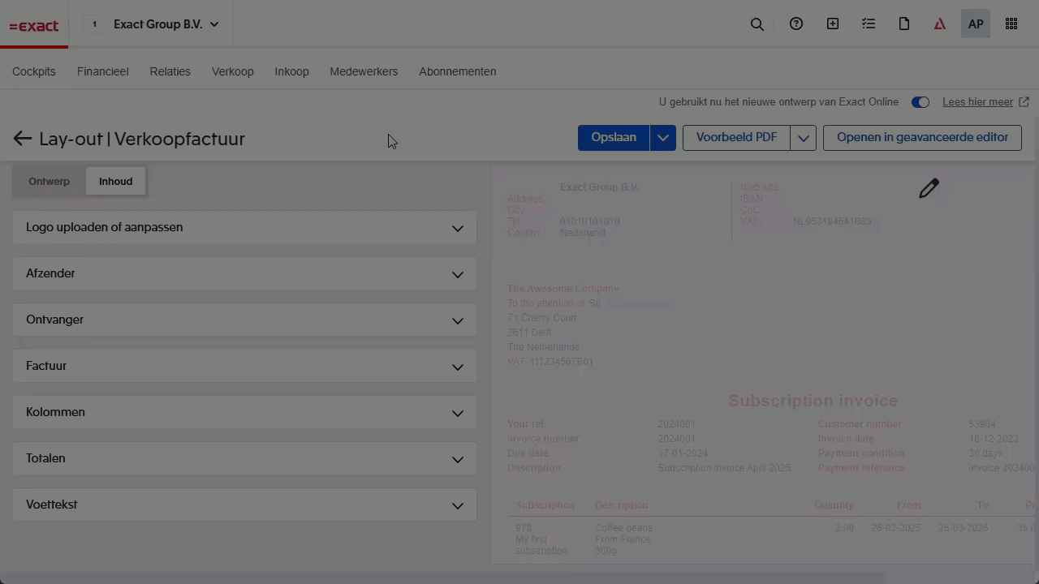Open the Inkoop menu
The height and width of the screenshot is (584, 1039).
pyautogui.click(x=291, y=71)
